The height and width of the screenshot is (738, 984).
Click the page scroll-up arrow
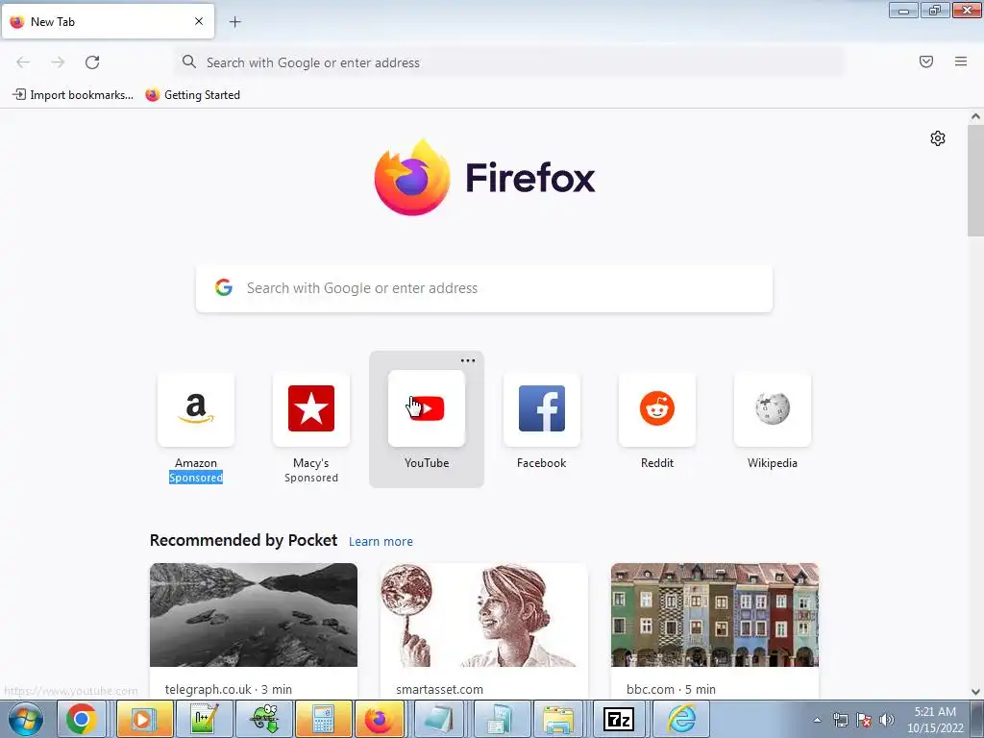click(975, 116)
